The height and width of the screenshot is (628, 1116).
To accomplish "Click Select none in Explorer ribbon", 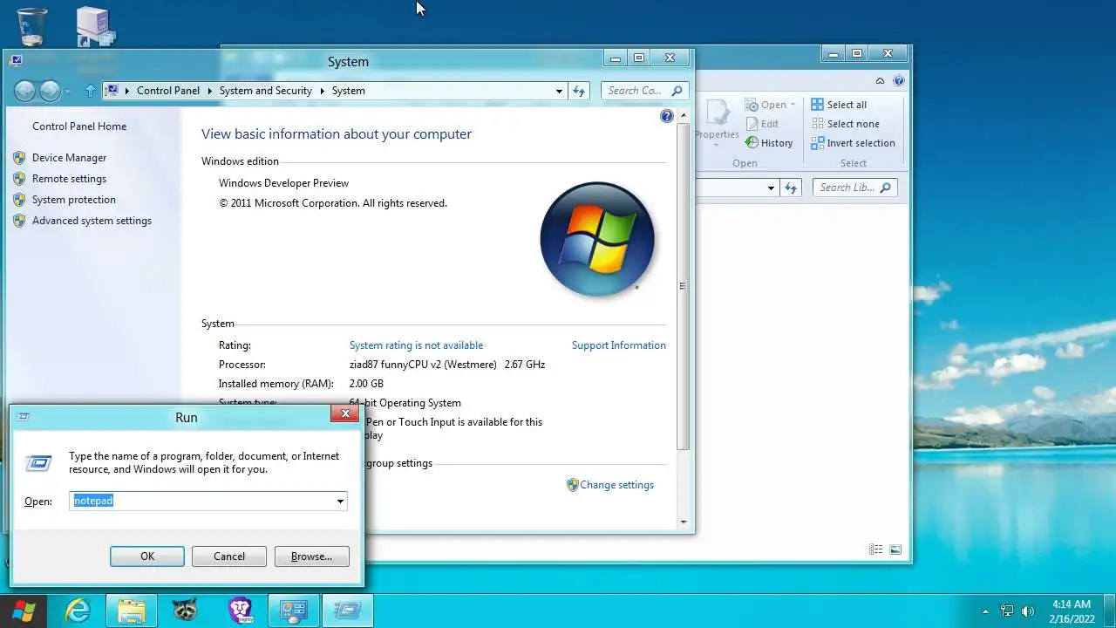I will click(845, 124).
